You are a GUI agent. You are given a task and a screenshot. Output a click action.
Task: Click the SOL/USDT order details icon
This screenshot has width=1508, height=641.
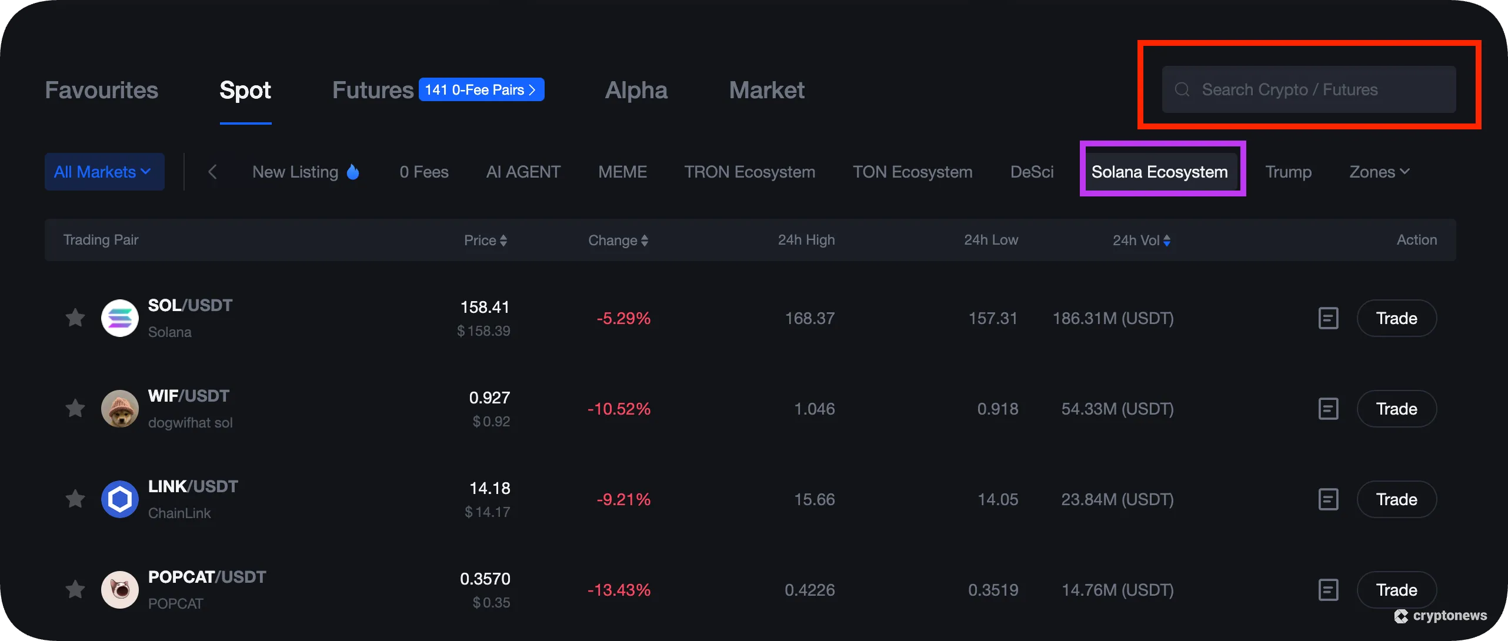pyautogui.click(x=1328, y=318)
